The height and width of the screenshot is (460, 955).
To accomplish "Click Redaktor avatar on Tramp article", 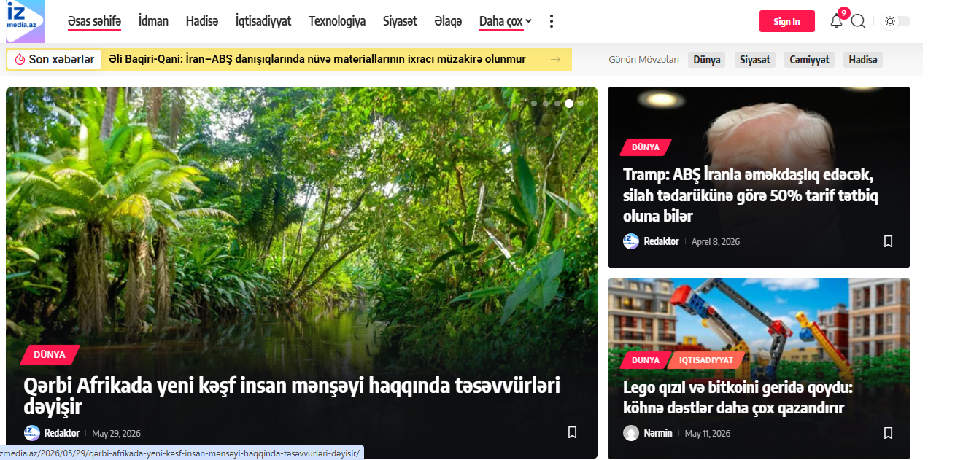I will (631, 241).
